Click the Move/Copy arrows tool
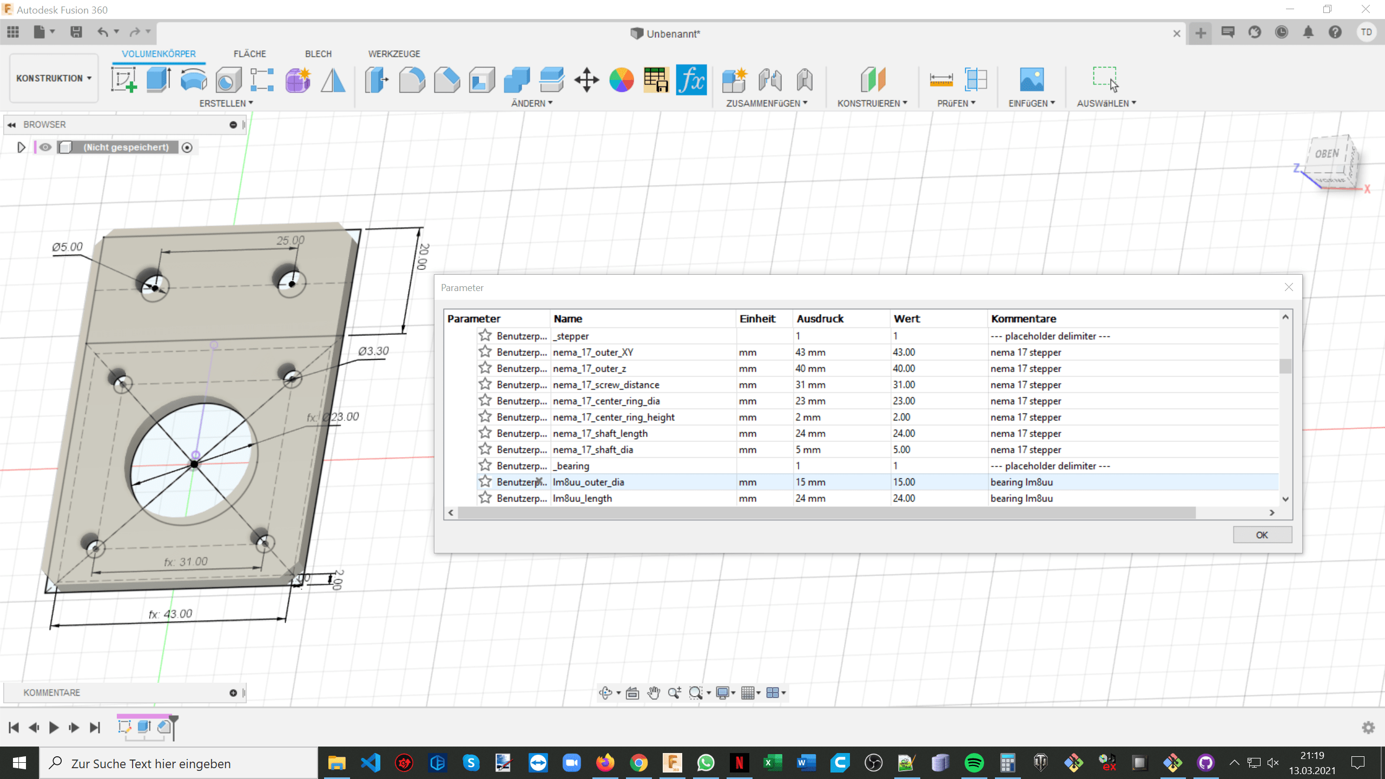 coord(586,80)
